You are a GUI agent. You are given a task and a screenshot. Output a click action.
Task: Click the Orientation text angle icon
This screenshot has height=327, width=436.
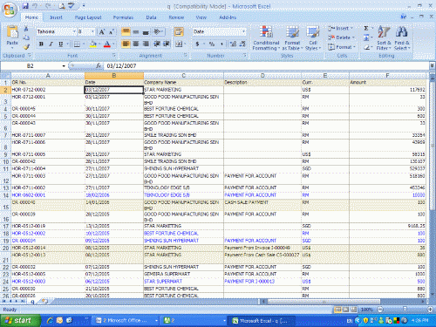(157, 31)
